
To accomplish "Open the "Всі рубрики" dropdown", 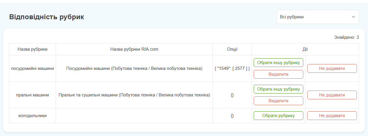I will (318, 17).
